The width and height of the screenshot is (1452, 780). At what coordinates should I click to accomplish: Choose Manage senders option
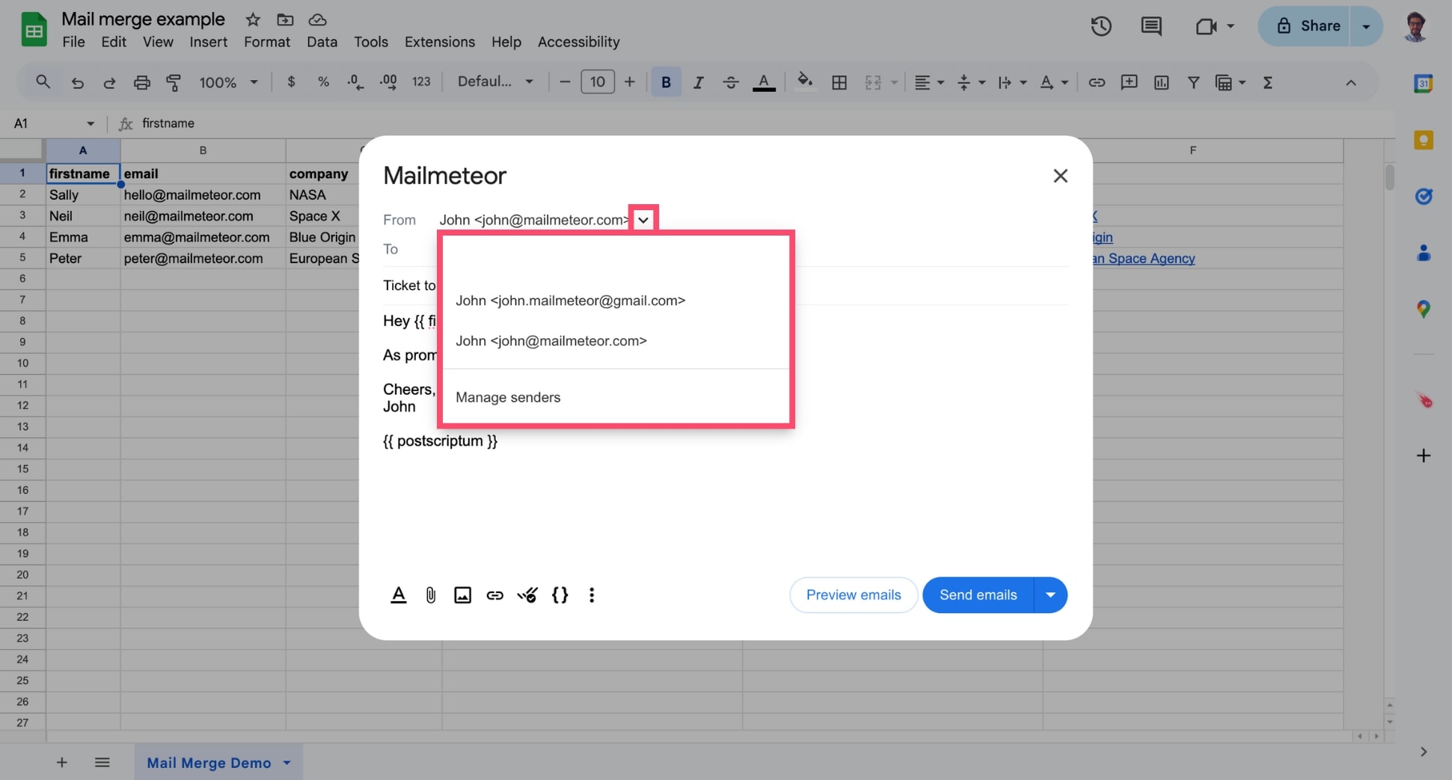(x=616, y=397)
